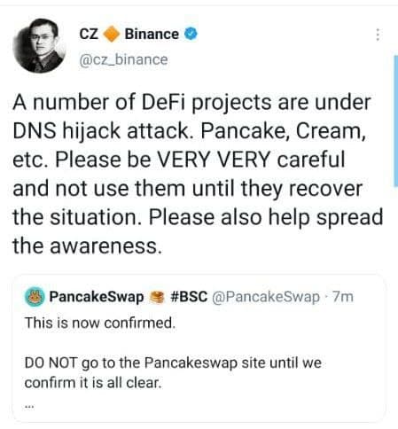This screenshot has height=429, width=398.
Task: Open PancakeSwap's bunny avatar icon
Action: (35, 297)
